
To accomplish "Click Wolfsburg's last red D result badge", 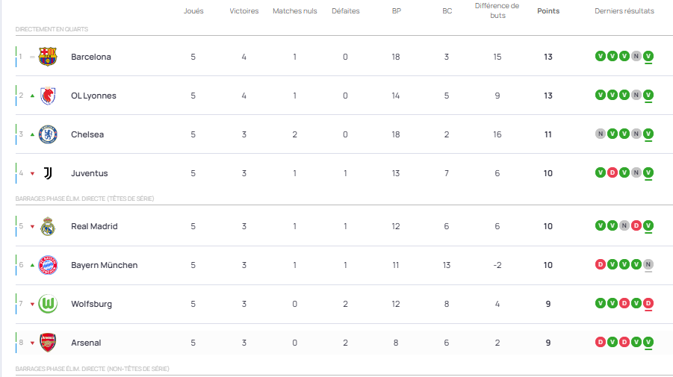I will [x=648, y=303].
